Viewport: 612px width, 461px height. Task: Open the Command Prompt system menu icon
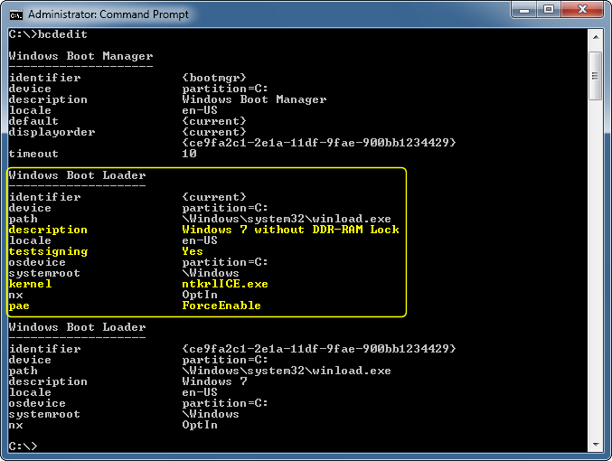click(15, 14)
